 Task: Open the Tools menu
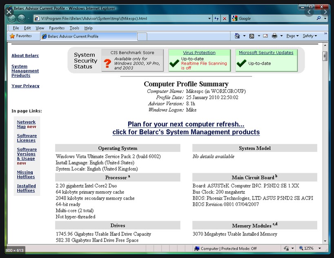(74, 28)
